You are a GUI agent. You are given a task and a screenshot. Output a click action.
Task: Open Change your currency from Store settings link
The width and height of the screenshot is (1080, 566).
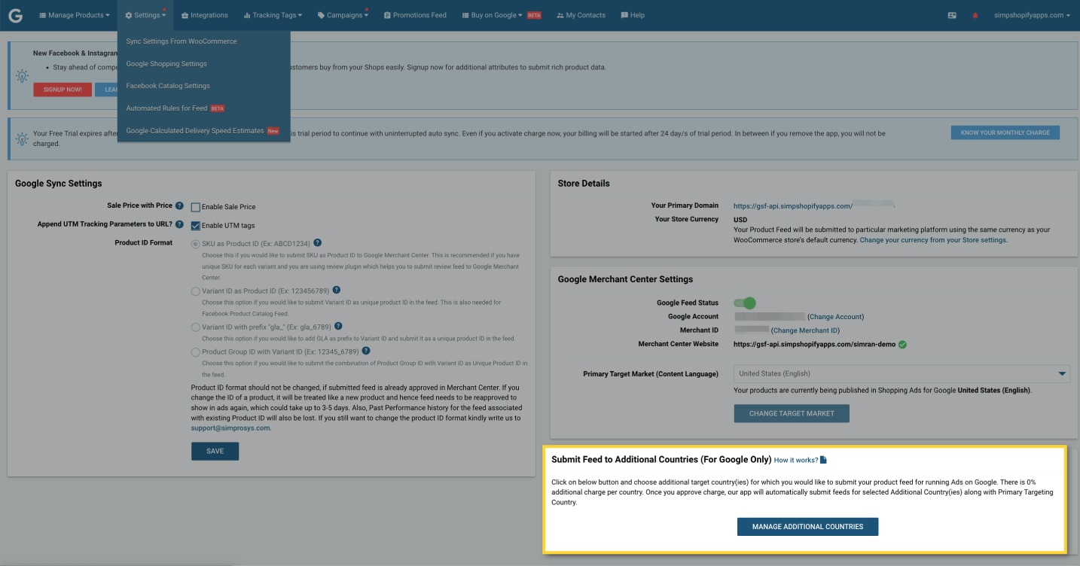pyautogui.click(x=933, y=240)
